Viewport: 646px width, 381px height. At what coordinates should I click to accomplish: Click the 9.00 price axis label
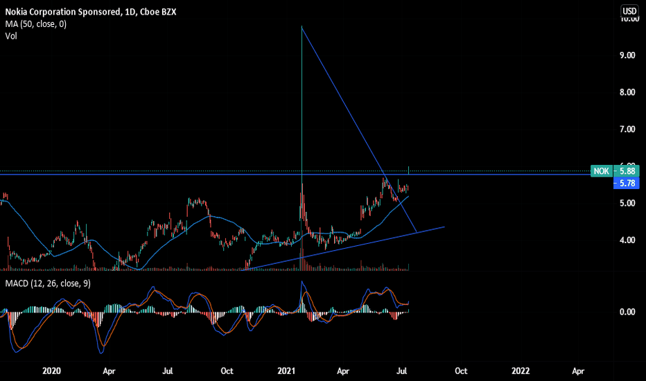627,55
